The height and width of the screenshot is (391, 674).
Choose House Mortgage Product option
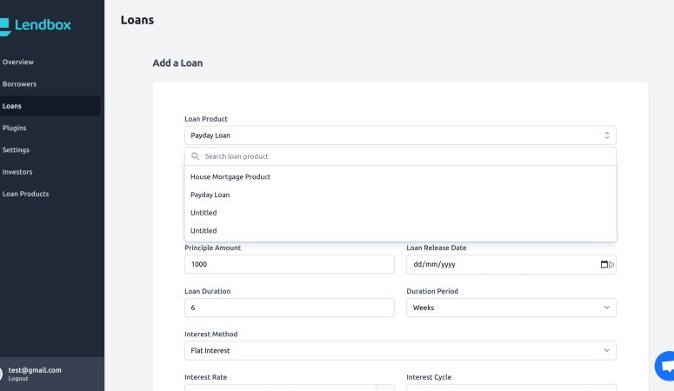click(x=400, y=176)
